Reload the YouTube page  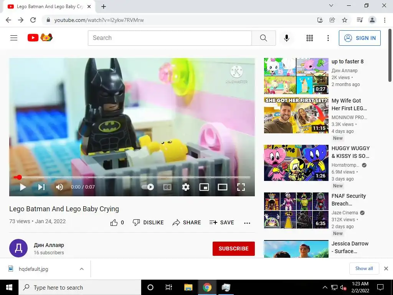[33, 20]
